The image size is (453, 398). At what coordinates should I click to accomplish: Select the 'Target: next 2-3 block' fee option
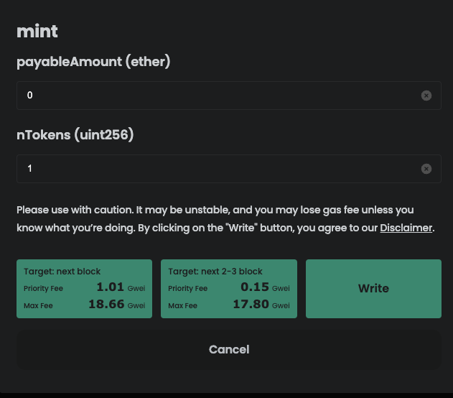click(x=229, y=289)
